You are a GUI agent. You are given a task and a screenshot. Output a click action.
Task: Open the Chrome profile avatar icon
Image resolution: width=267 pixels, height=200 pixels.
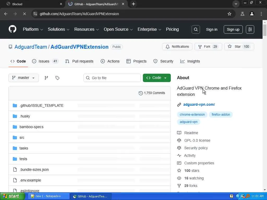pos(252,14)
